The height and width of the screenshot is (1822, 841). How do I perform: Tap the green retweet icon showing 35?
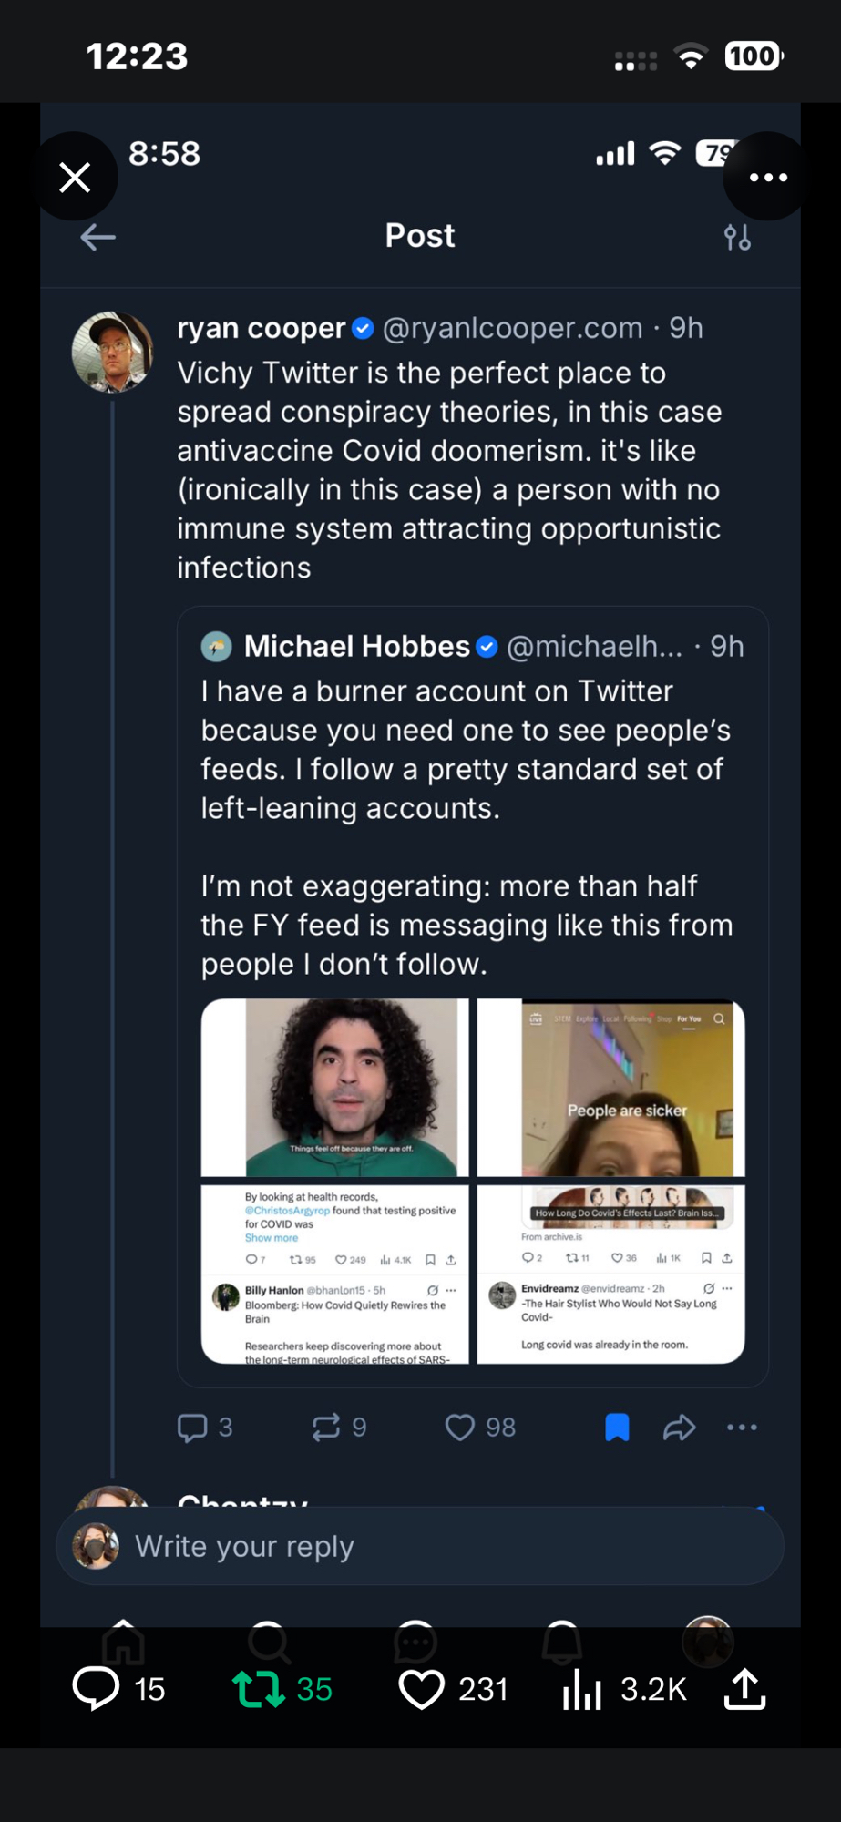point(259,1688)
